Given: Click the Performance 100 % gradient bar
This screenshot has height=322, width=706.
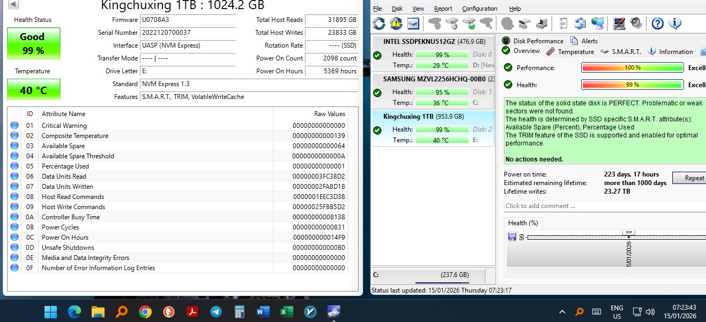Looking at the screenshot, I should 632,68.
